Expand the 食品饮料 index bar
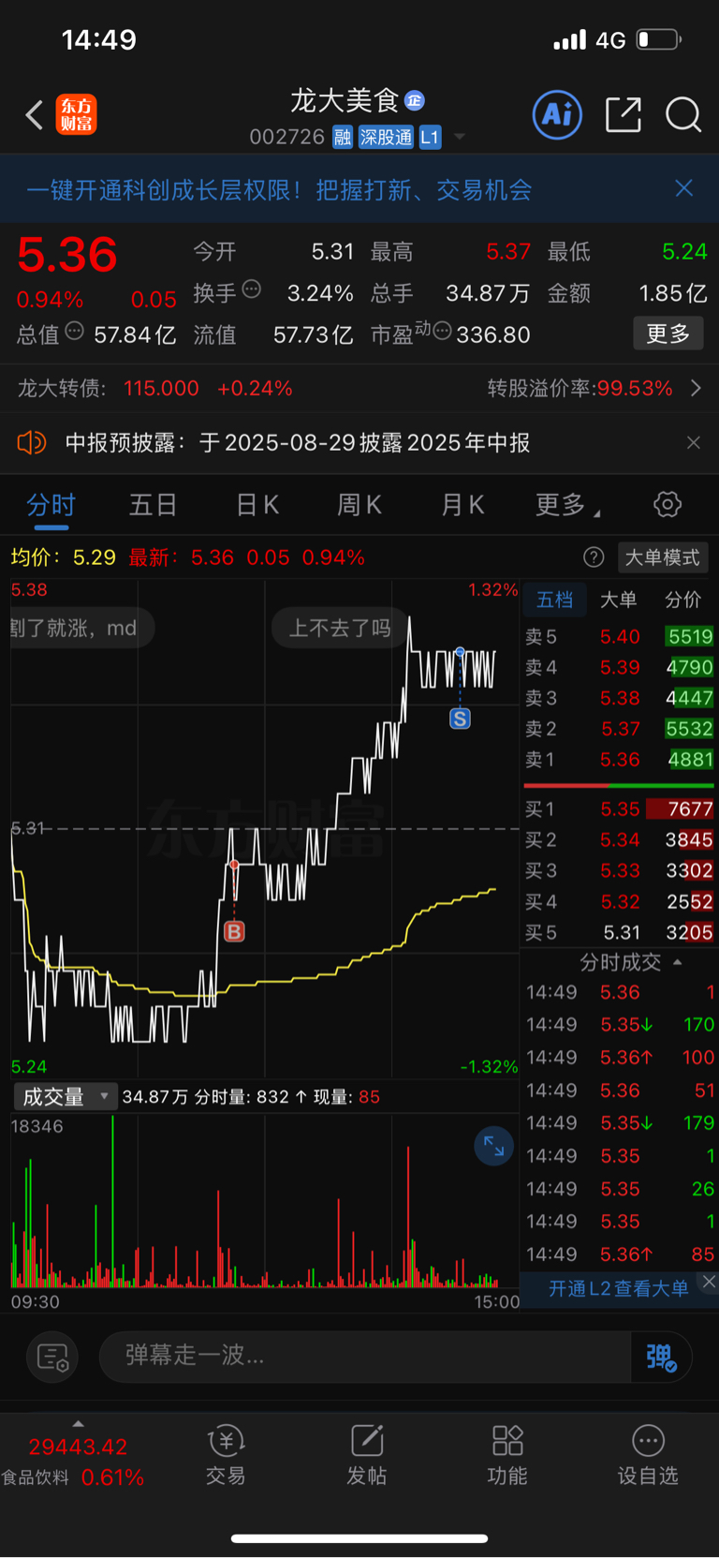Image resolution: width=719 pixels, height=1558 pixels. pos(77,1424)
